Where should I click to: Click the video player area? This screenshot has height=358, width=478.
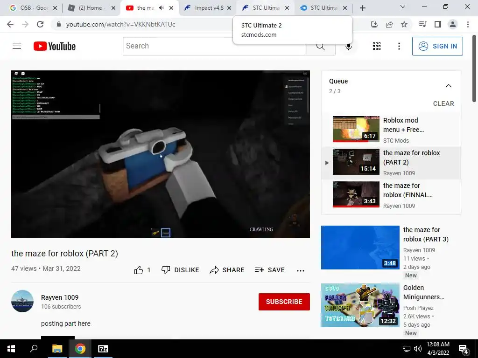pos(161,154)
